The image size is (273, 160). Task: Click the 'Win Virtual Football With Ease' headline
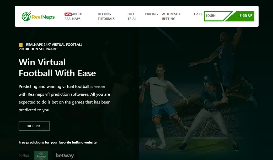coord(57,68)
